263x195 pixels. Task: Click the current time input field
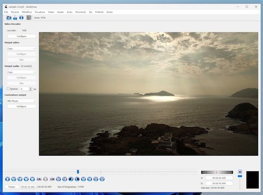coord(28,187)
